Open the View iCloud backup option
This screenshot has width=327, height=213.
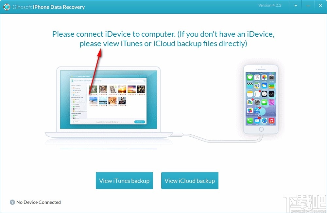point(190,181)
